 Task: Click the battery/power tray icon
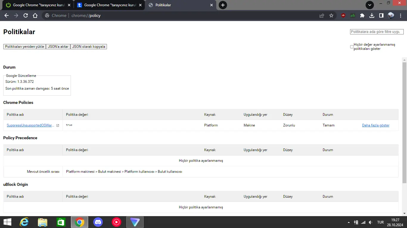click(356, 222)
